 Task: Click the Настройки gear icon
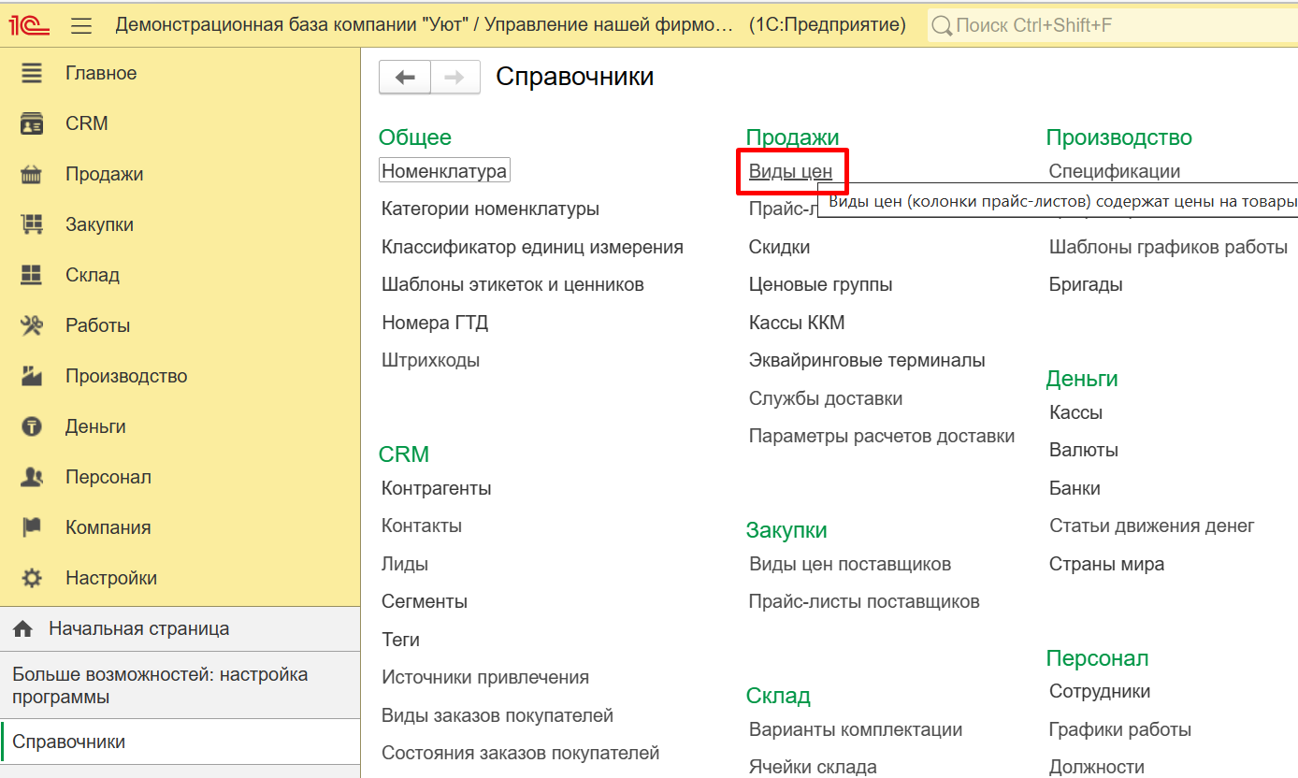[32, 578]
